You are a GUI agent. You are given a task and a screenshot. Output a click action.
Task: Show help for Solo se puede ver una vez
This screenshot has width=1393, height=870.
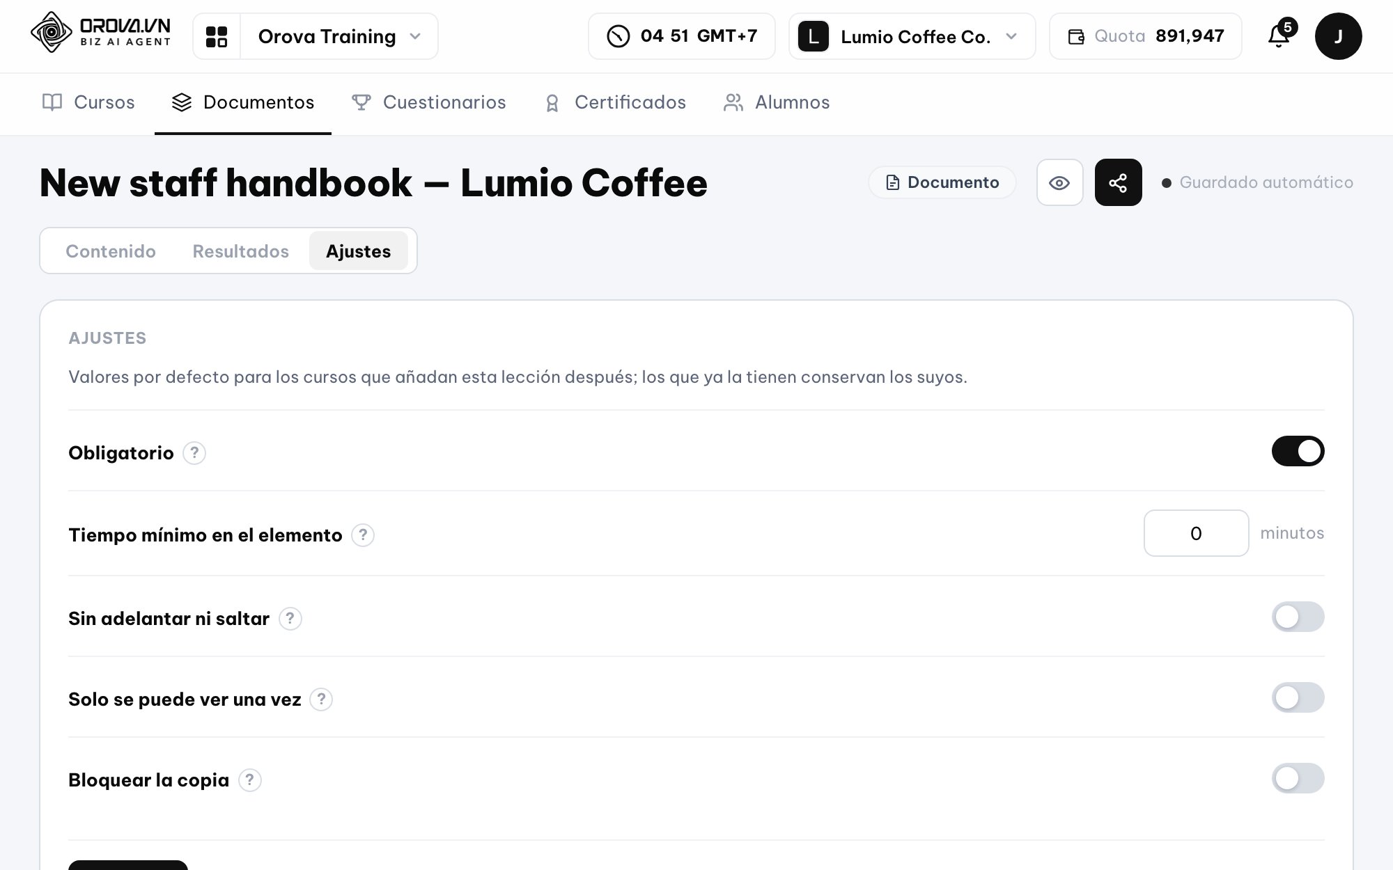321,699
